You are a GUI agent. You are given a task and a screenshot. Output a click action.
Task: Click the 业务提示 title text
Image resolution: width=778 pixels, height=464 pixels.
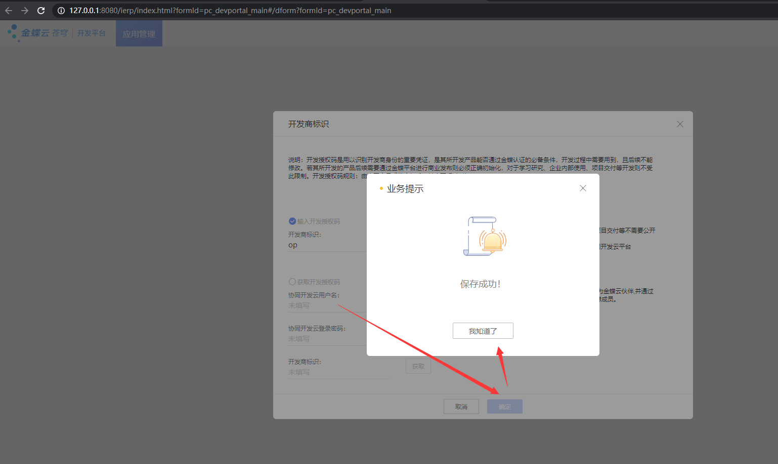(405, 189)
